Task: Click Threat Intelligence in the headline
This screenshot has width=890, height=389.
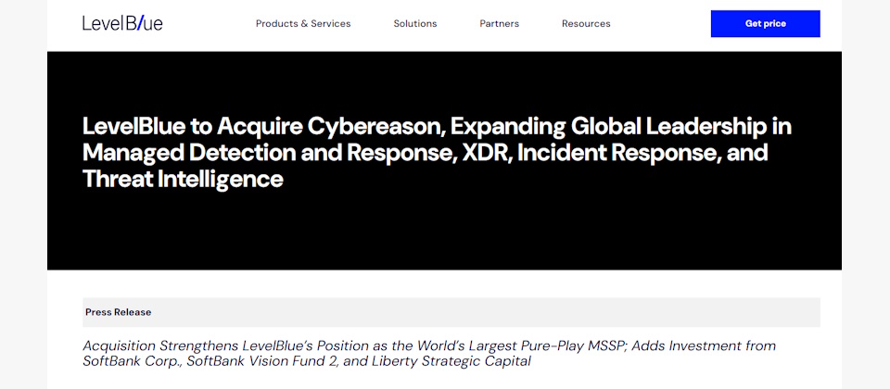Action: point(183,179)
